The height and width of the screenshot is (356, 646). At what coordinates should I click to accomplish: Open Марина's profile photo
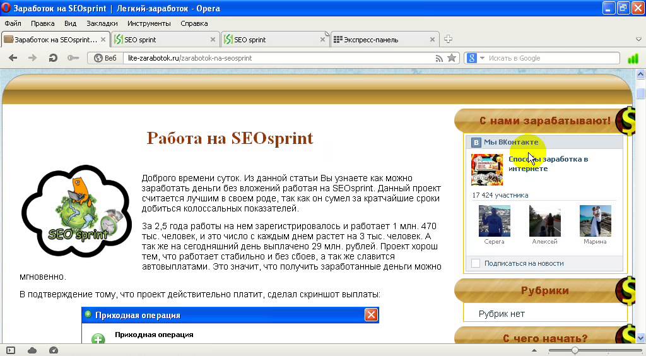595,221
